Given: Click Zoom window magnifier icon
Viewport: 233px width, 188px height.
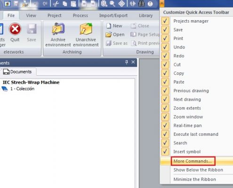Looking at the screenshot, I should pos(112,4).
